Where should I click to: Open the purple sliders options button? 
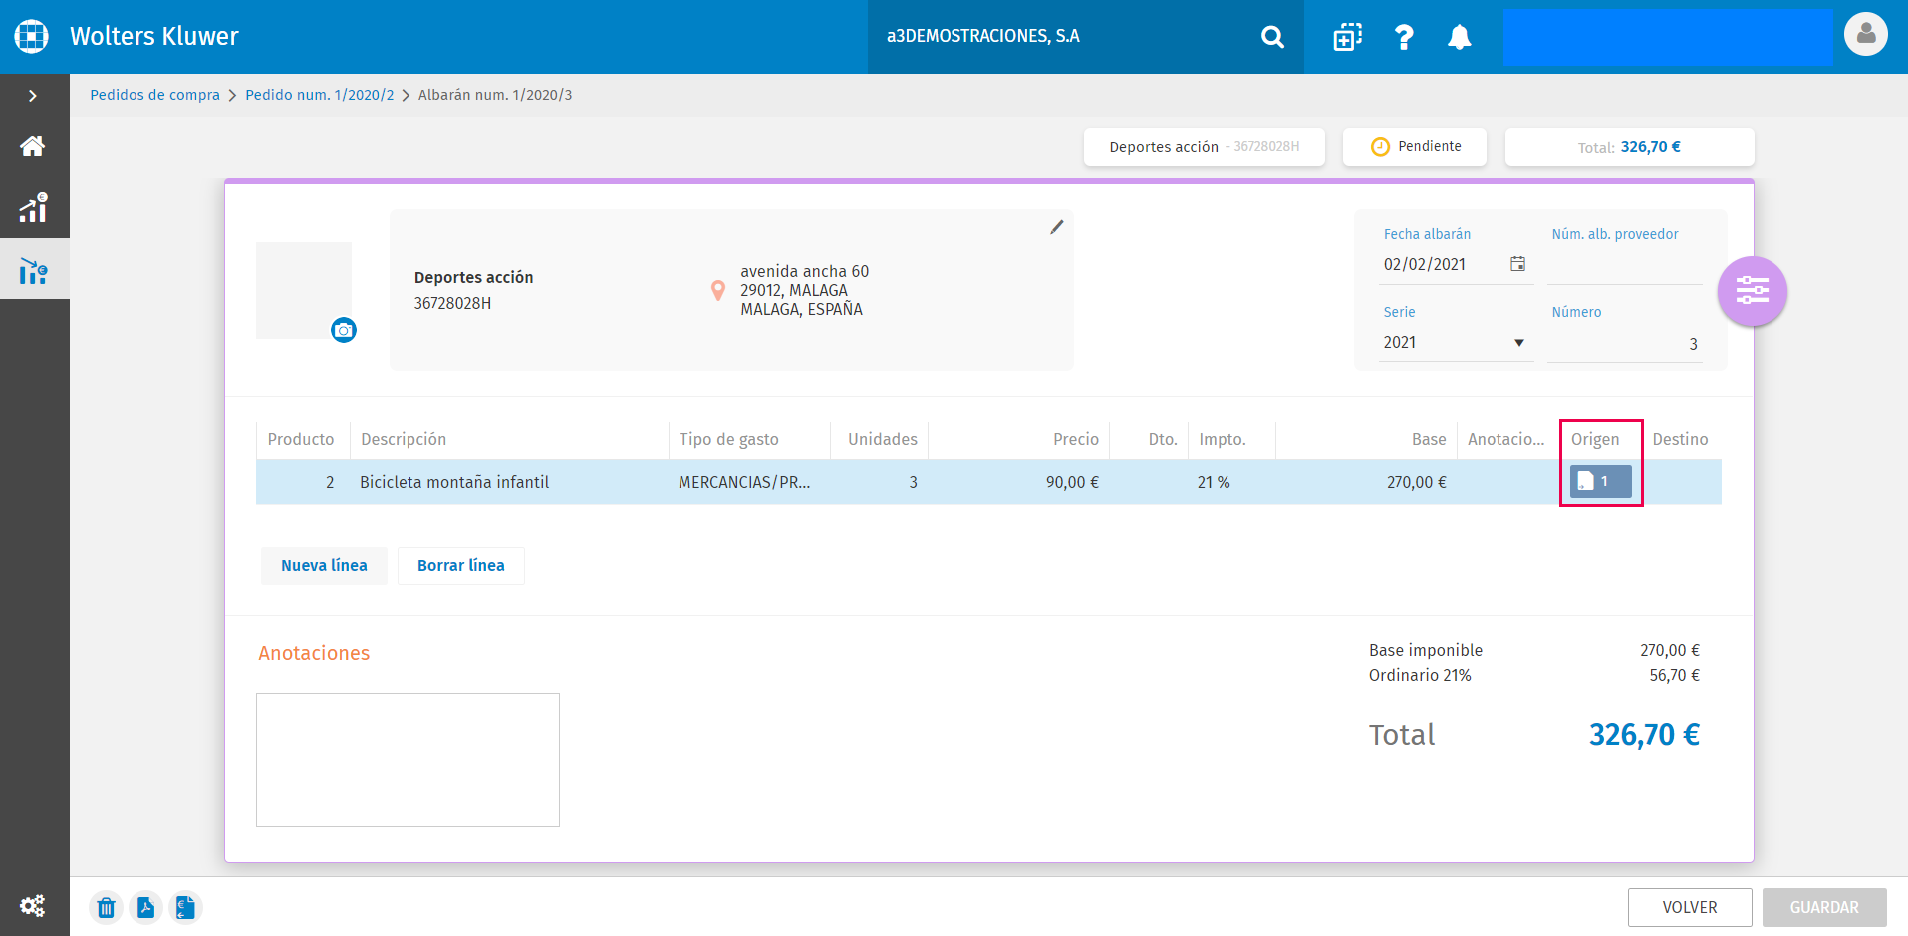(x=1752, y=291)
